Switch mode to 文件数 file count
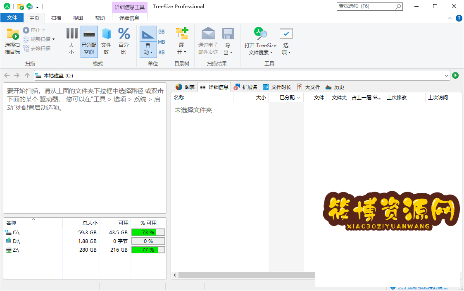 pos(106,41)
